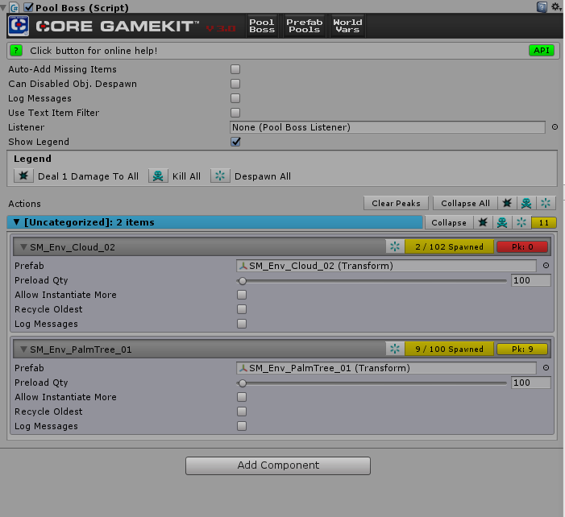Open the component settings gear menu
Image resolution: width=565 pixels, height=517 pixels.
[x=556, y=6]
